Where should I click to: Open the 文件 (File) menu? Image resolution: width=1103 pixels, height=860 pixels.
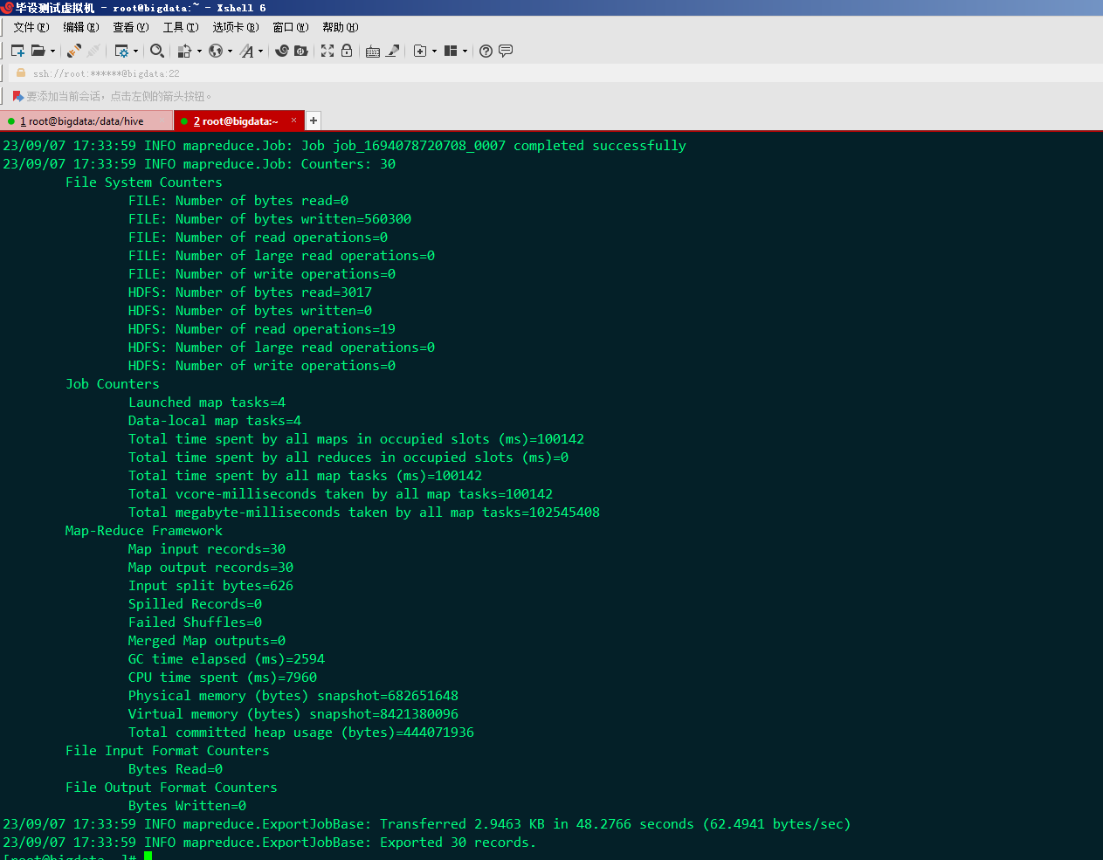coord(31,27)
